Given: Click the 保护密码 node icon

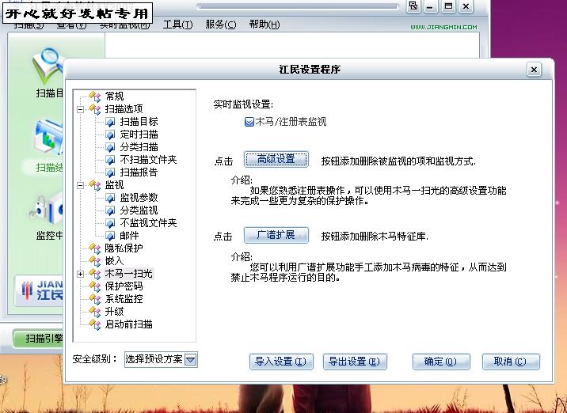Looking at the screenshot, I should coord(95,286).
